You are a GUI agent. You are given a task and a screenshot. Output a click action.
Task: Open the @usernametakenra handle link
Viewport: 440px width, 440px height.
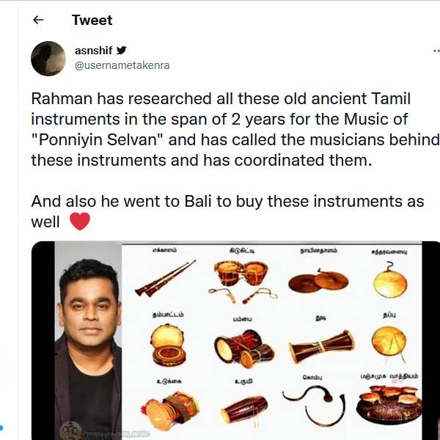click(x=122, y=65)
